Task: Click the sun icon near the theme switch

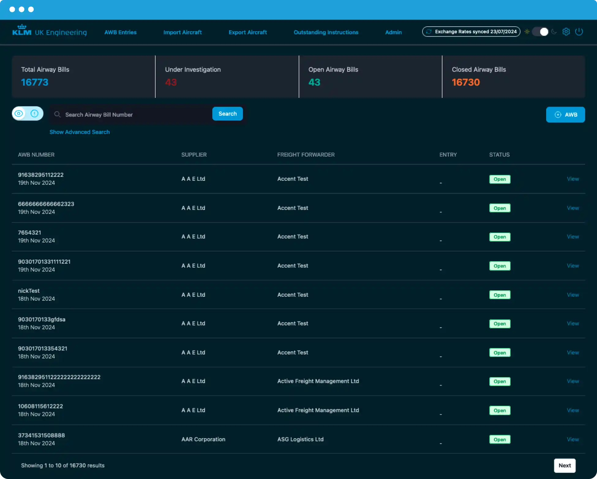Action: [x=527, y=32]
